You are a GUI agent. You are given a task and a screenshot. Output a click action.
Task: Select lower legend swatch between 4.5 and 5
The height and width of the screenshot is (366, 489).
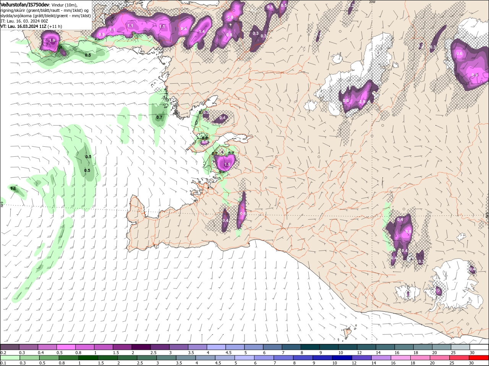pyautogui.click(x=225, y=358)
